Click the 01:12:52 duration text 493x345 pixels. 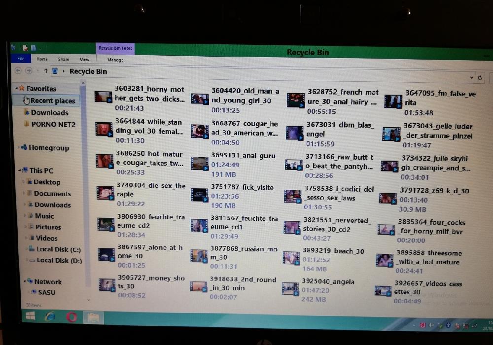316,260
